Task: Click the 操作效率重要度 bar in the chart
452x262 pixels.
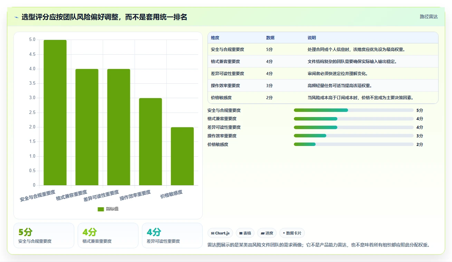Action: coord(150,142)
